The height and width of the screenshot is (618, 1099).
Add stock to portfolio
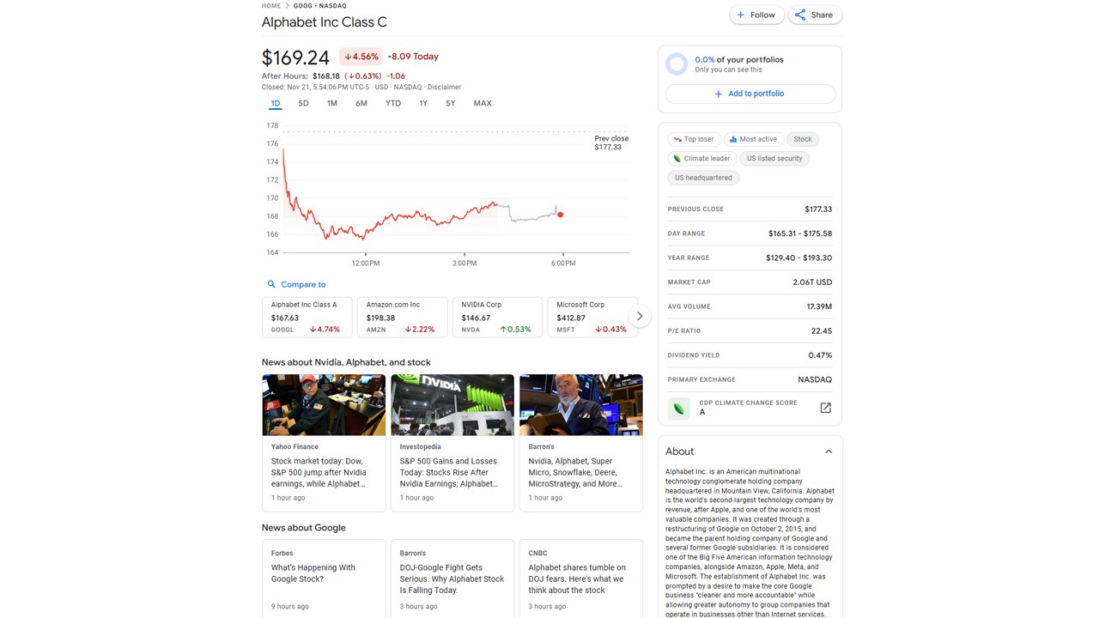click(750, 94)
